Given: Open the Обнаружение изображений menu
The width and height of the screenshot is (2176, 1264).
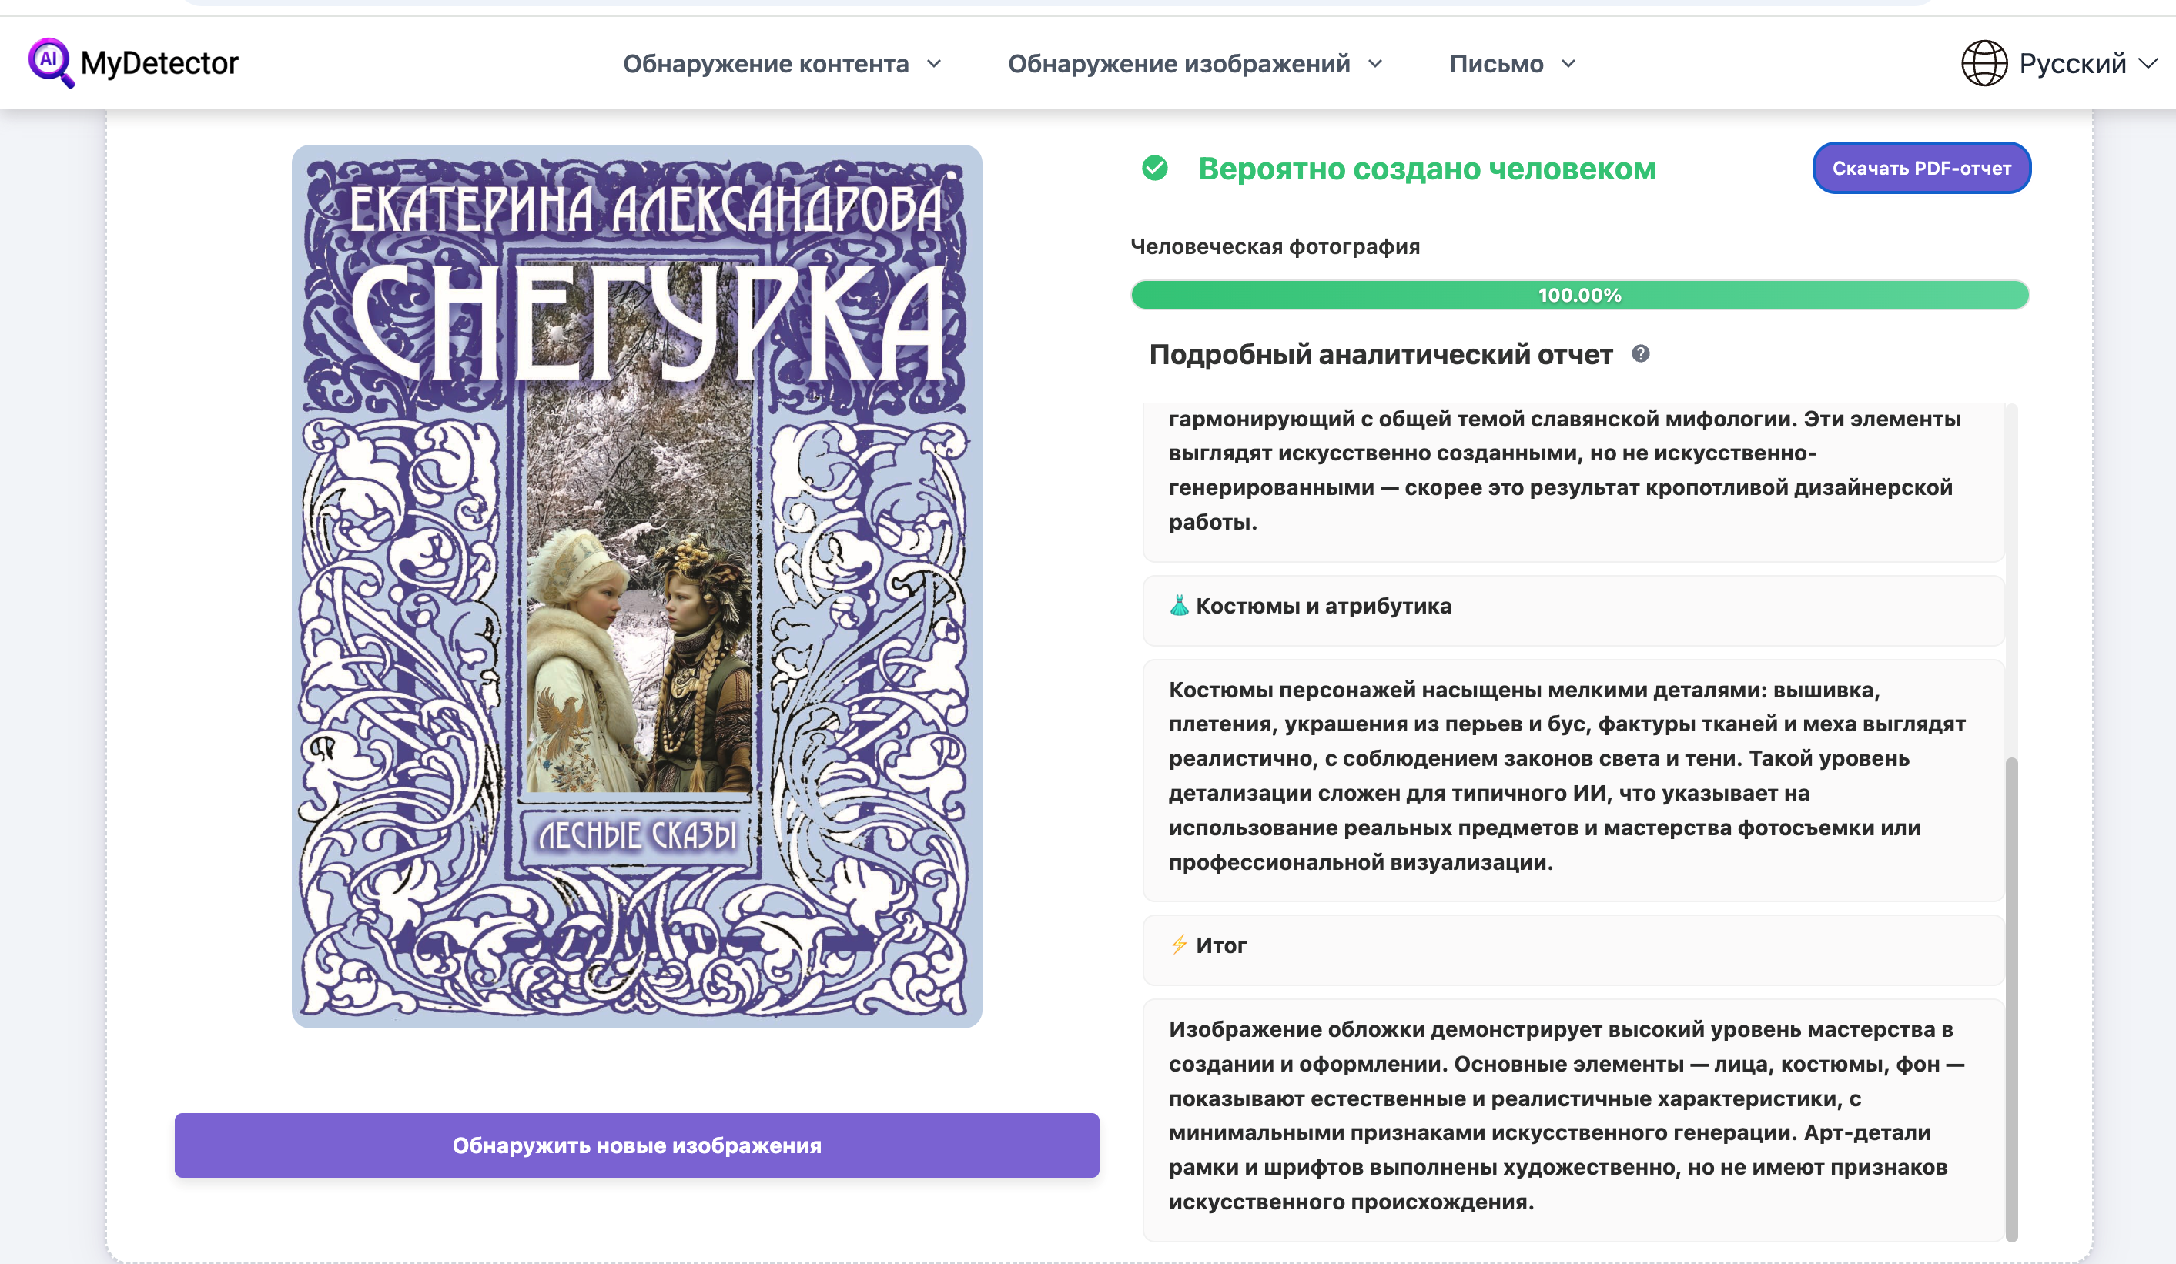Looking at the screenshot, I should coord(1179,64).
